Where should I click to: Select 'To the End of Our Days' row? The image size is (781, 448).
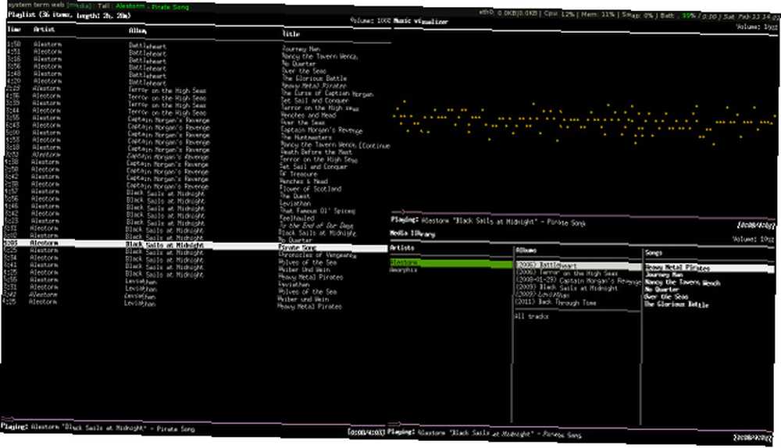(196, 225)
